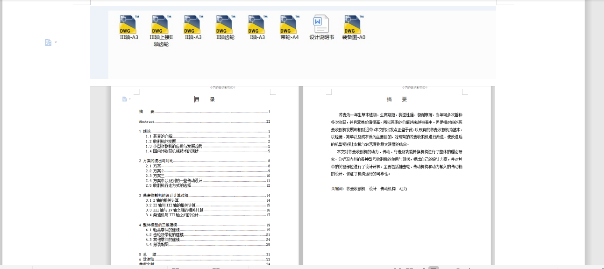The height and width of the screenshot is (269, 604).
Task: Click the 2.3 方案三 contents row
Action: tap(208, 176)
